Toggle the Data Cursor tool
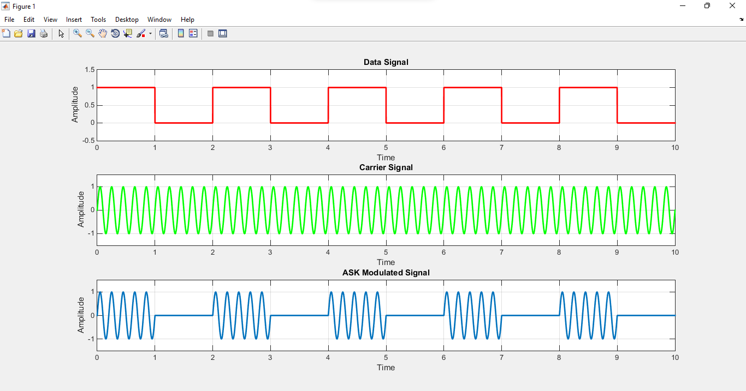Image resolution: width=746 pixels, height=391 pixels. (128, 34)
